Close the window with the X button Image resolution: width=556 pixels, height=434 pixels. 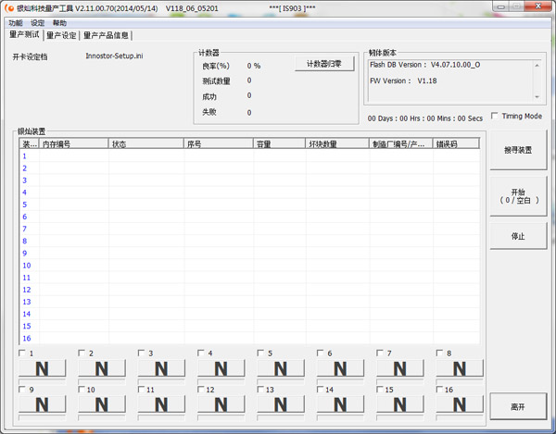(537, 6)
